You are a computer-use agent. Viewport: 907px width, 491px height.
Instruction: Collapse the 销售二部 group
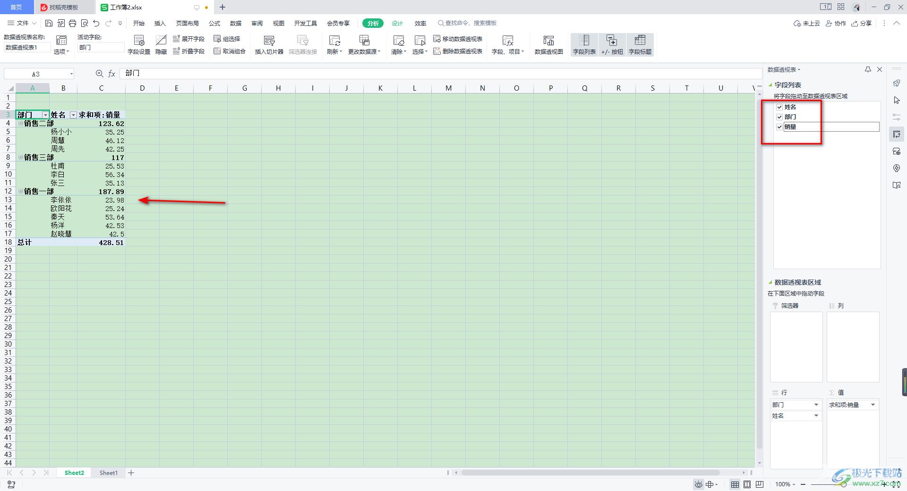20,123
